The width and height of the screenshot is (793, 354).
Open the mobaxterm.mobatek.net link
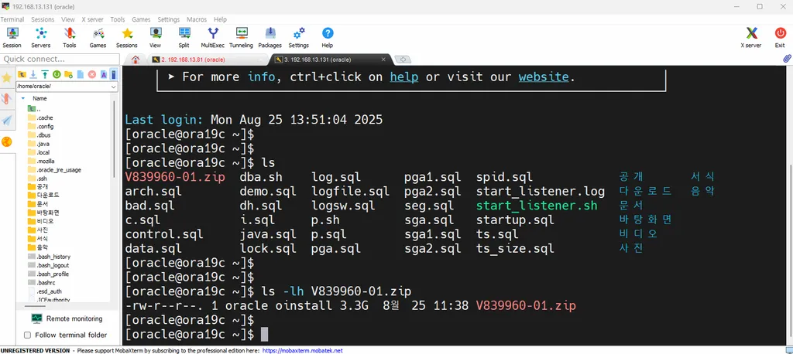click(x=303, y=350)
